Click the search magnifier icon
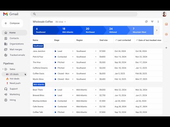The image size is (170, 127). click(x=34, y=14)
